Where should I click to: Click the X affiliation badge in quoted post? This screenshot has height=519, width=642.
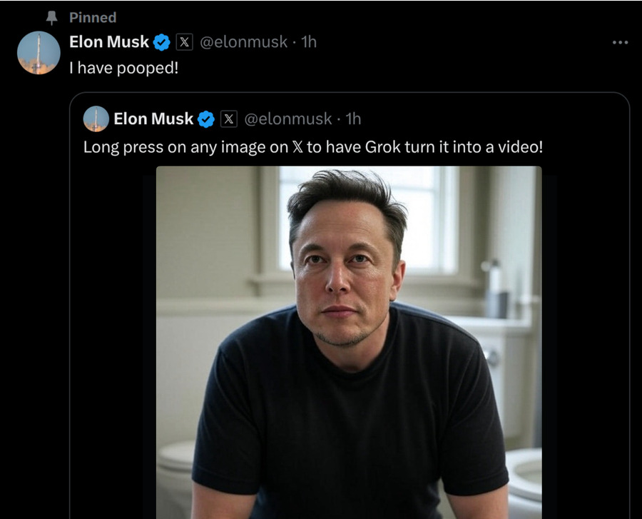click(228, 119)
